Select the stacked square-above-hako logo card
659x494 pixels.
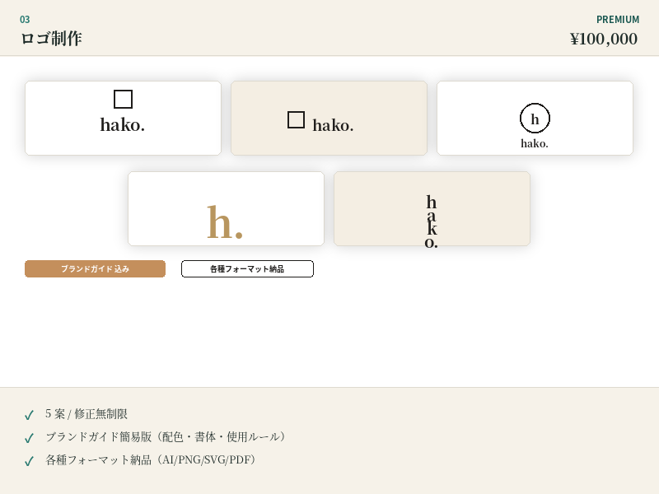point(123,118)
